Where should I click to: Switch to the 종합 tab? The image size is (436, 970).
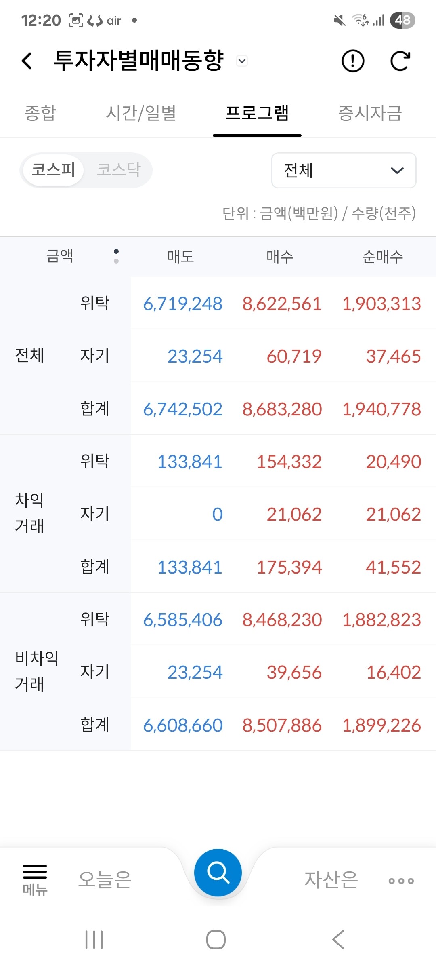(x=40, y=113)
